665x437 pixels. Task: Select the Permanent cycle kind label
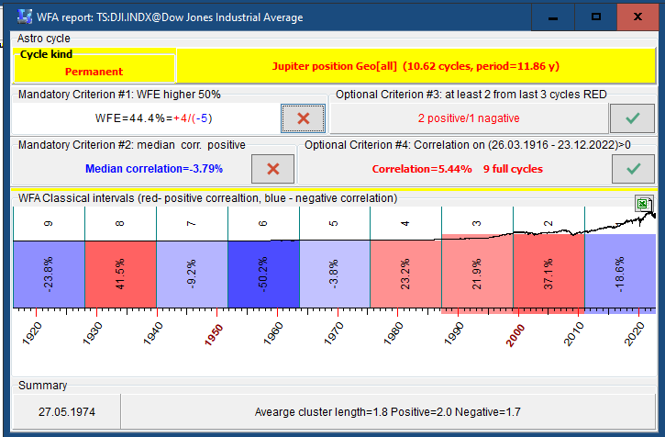94,72
